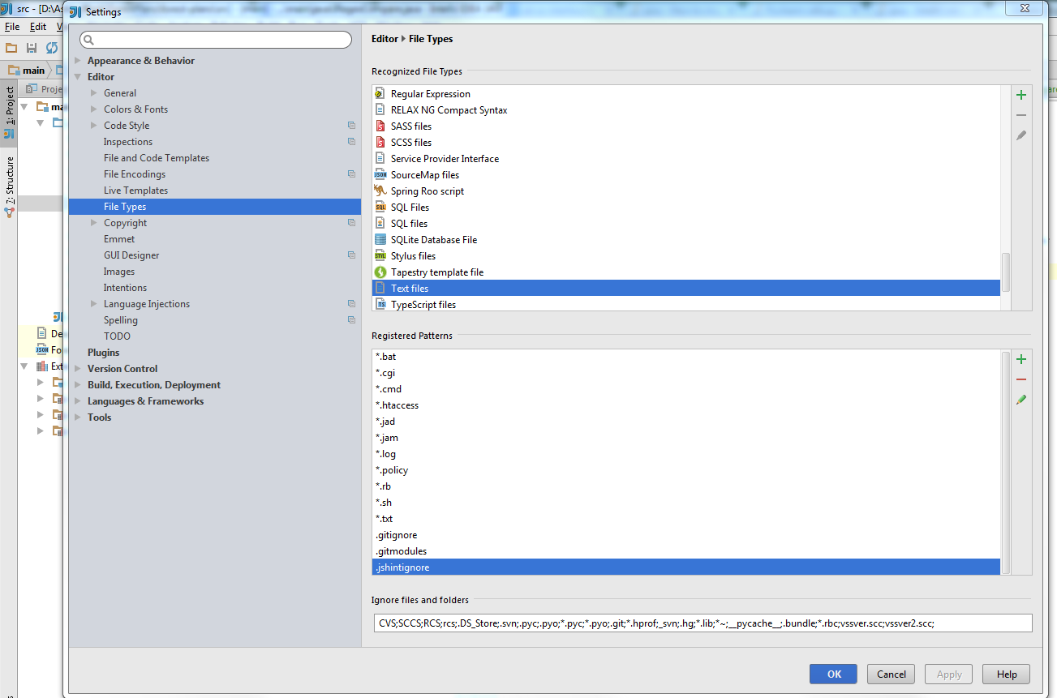This screenshot has width=1057, height=698.
Task: Expand the General subsection
Action: point(94,93)
